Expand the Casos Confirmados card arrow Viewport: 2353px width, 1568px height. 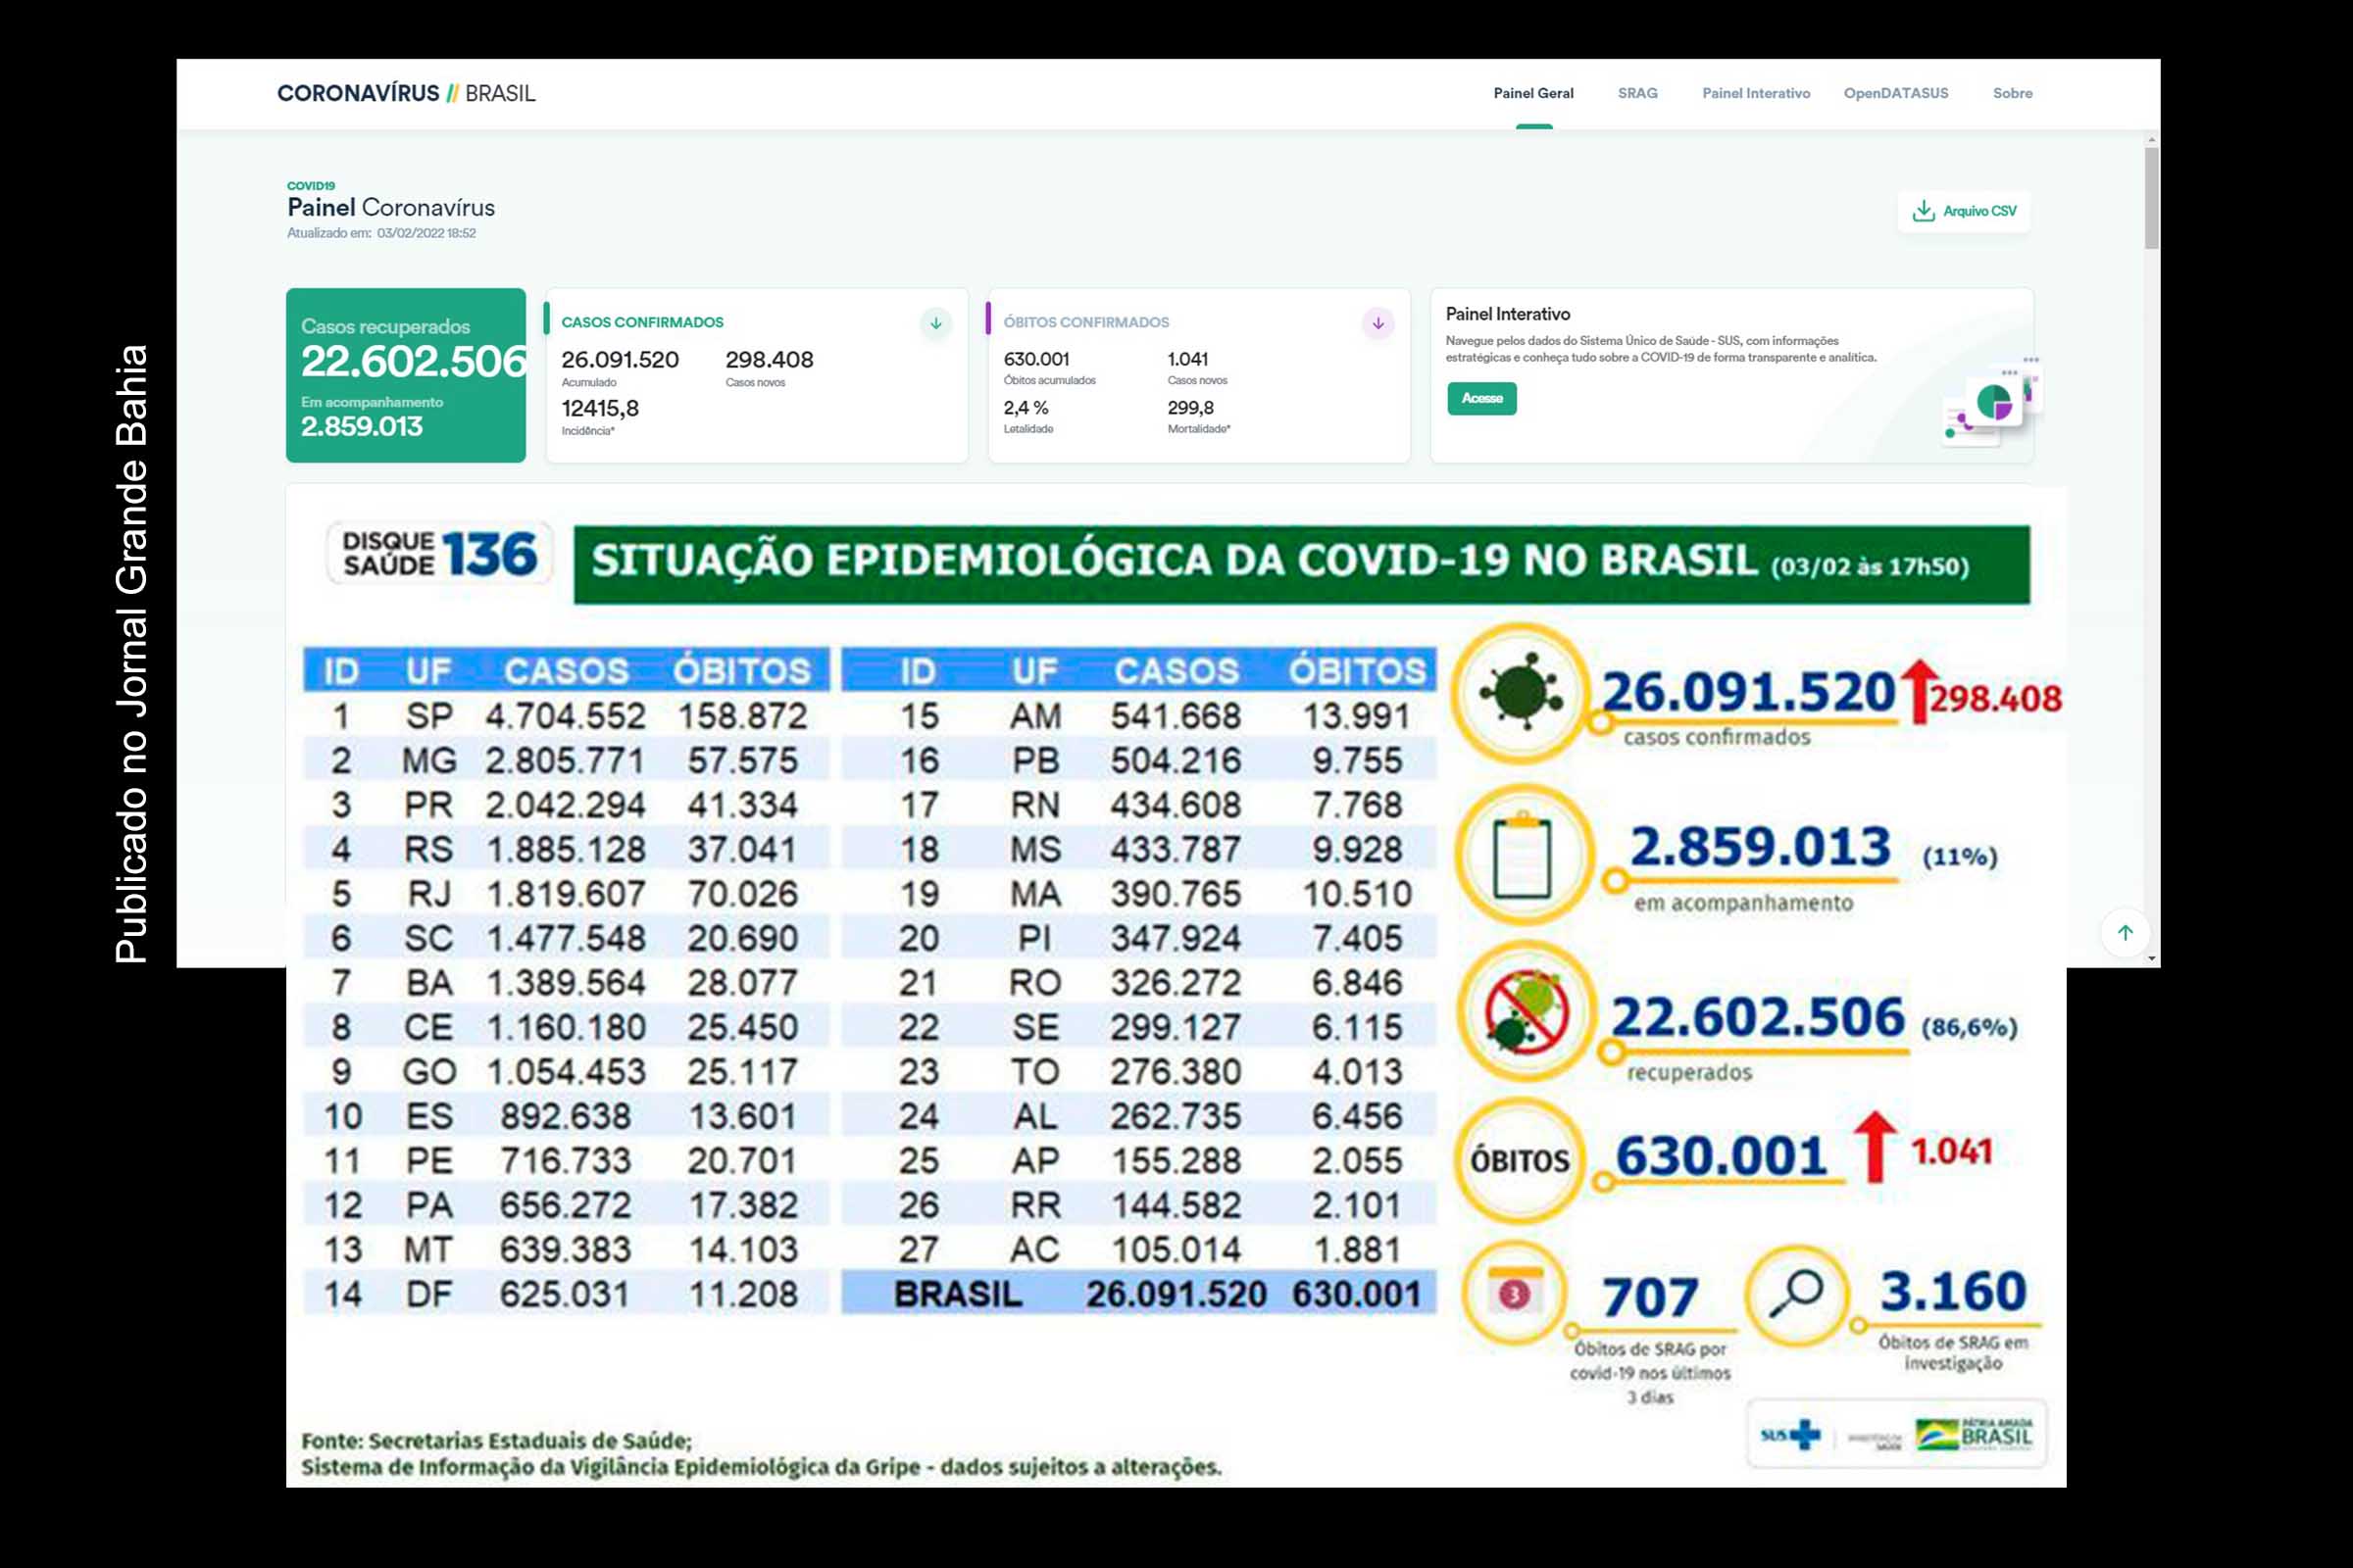click(935, 322)
